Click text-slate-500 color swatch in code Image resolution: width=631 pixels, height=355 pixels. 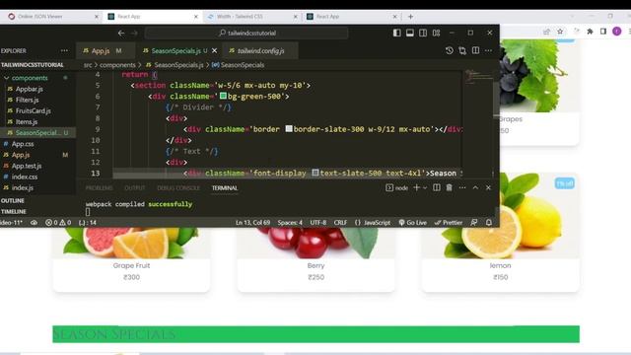tap(315, 173)
